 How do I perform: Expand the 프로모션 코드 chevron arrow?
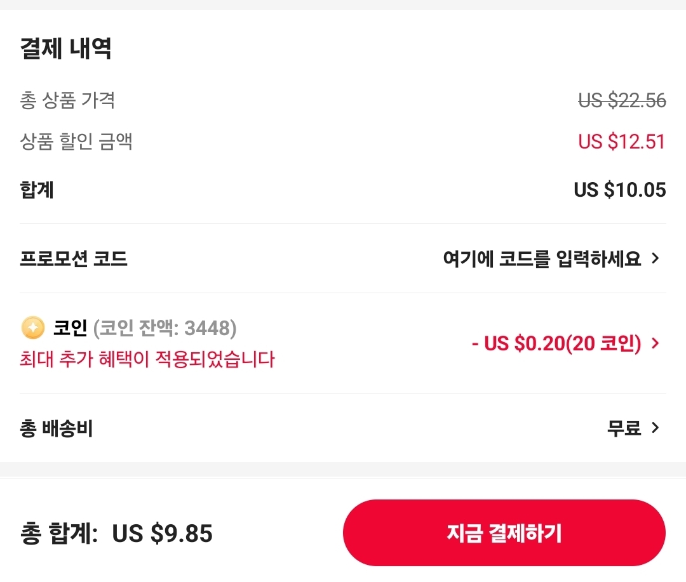point(656,258)
